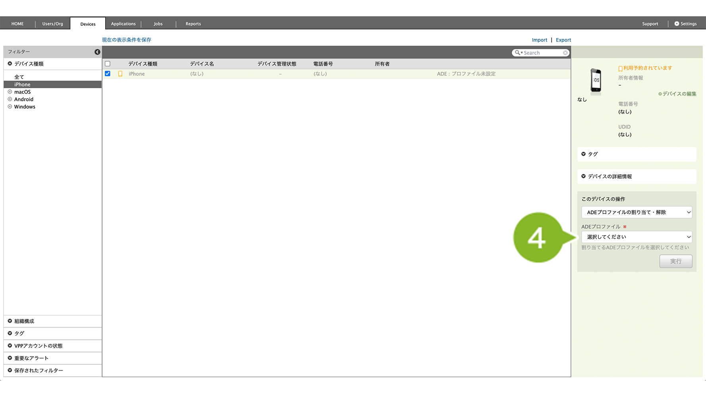Open the ADEプロファイル selection dropdown
Image resolution: width=706 pixels, height=397 pixels.
[637, 237]
